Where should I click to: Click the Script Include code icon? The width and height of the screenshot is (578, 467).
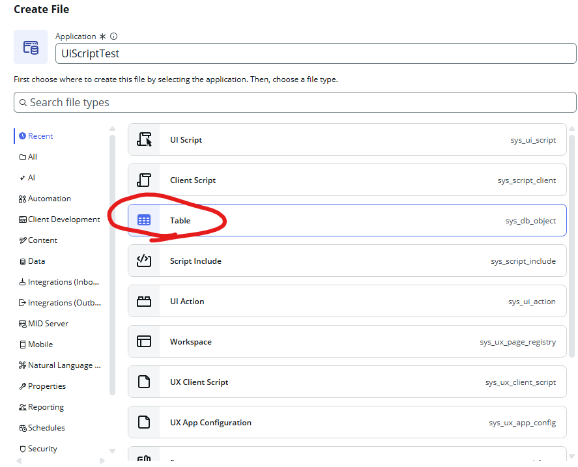tap(144, 261)
